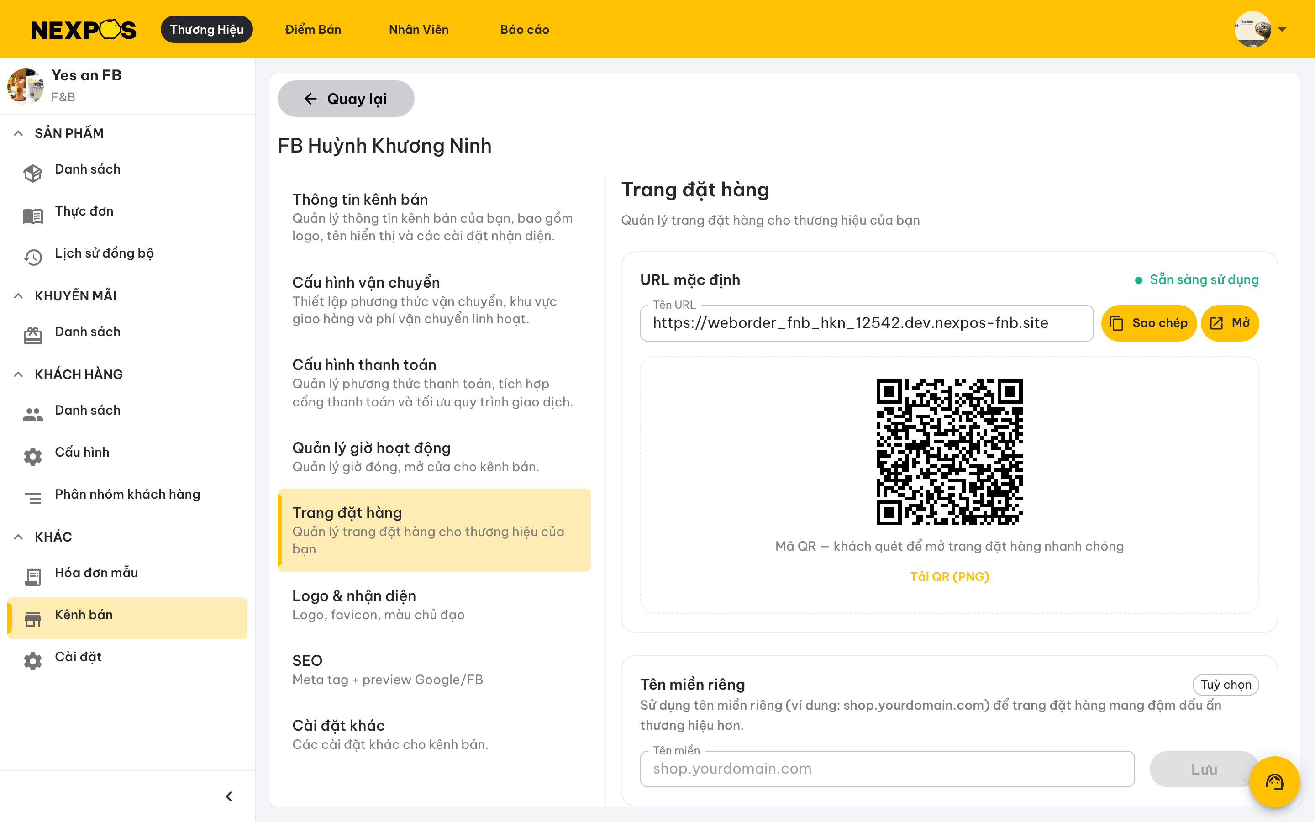Click the Sẵn sàng sử dụng status
The height and width of the screenshot is (822, 1315).
tap(1197, 279)
